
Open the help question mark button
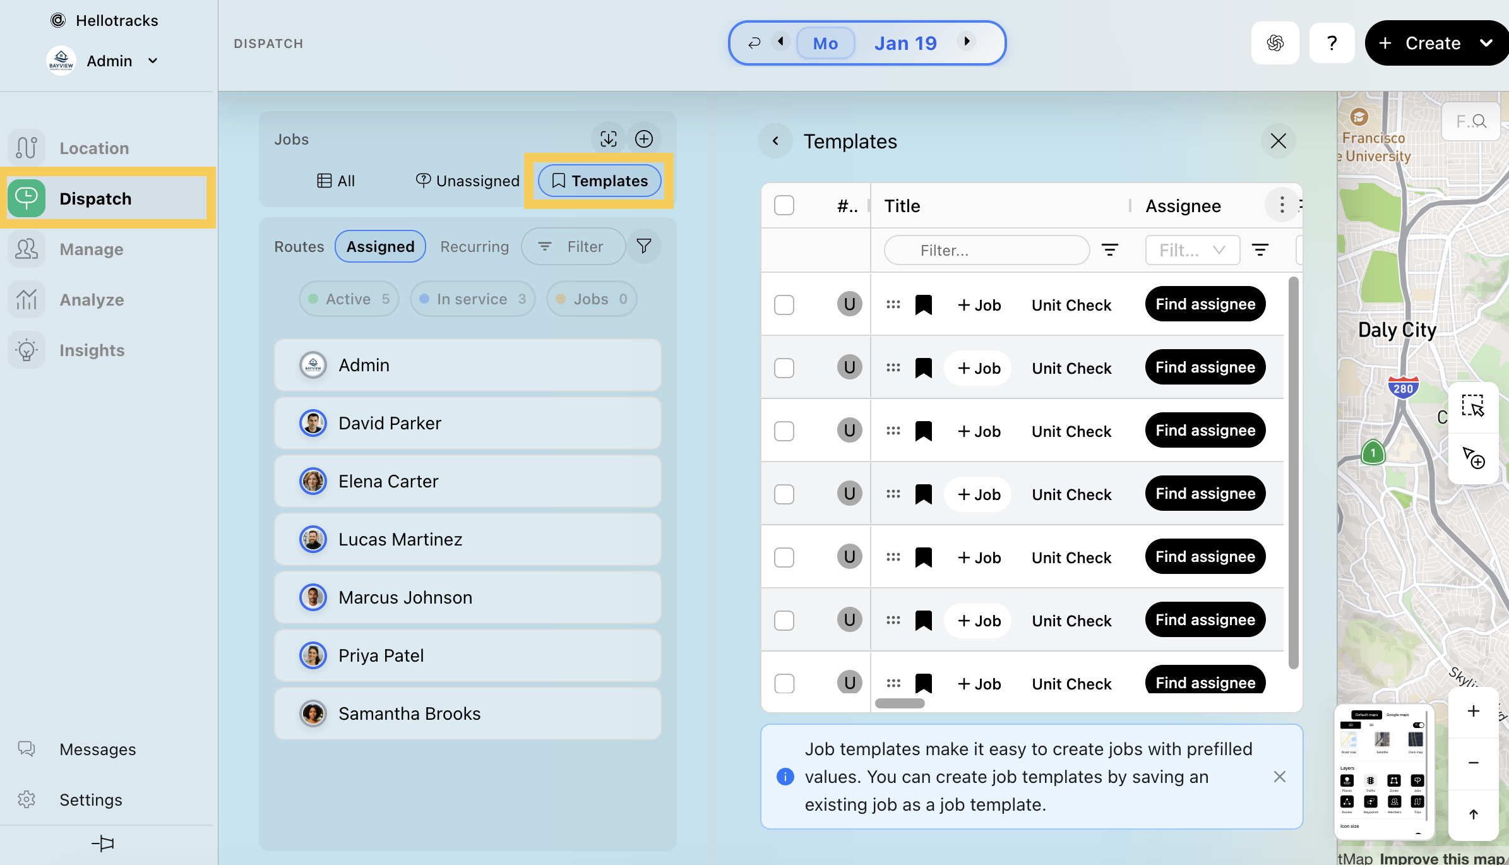(x=1332, y=43)
